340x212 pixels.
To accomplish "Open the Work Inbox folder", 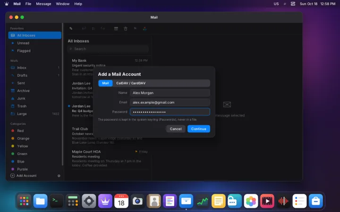I will 34,68.
